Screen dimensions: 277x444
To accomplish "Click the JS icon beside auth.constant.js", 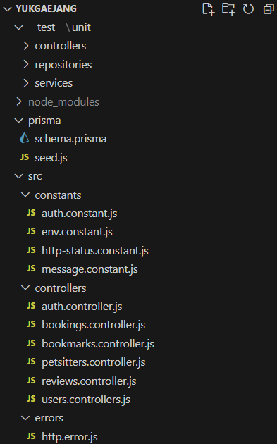I will (31, 213).
